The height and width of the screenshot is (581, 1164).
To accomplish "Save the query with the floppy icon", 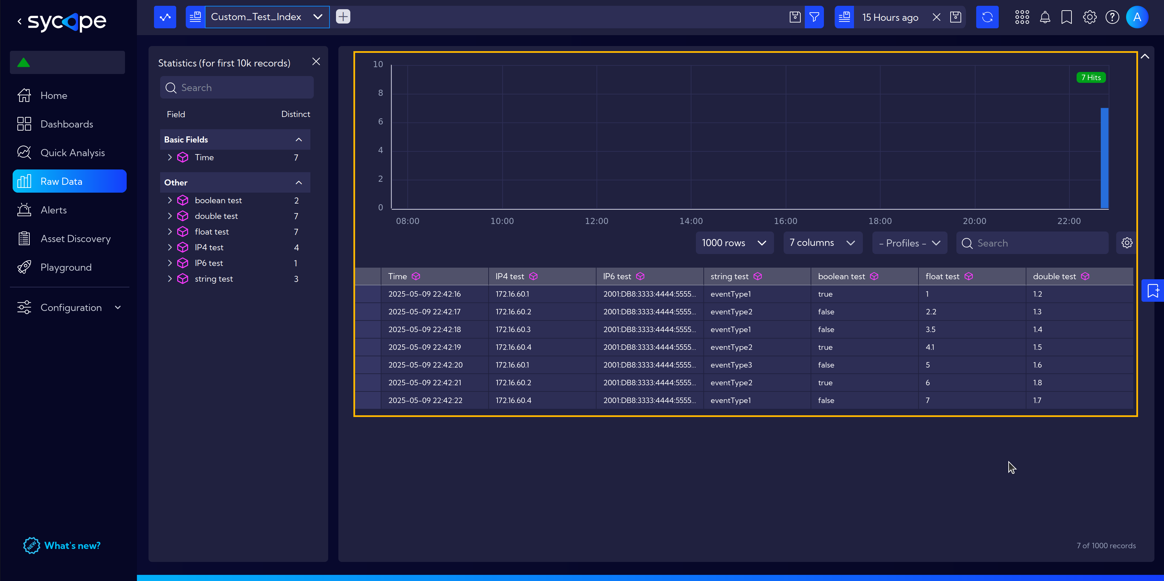I will pyautogui.click(x=795, y=17).
